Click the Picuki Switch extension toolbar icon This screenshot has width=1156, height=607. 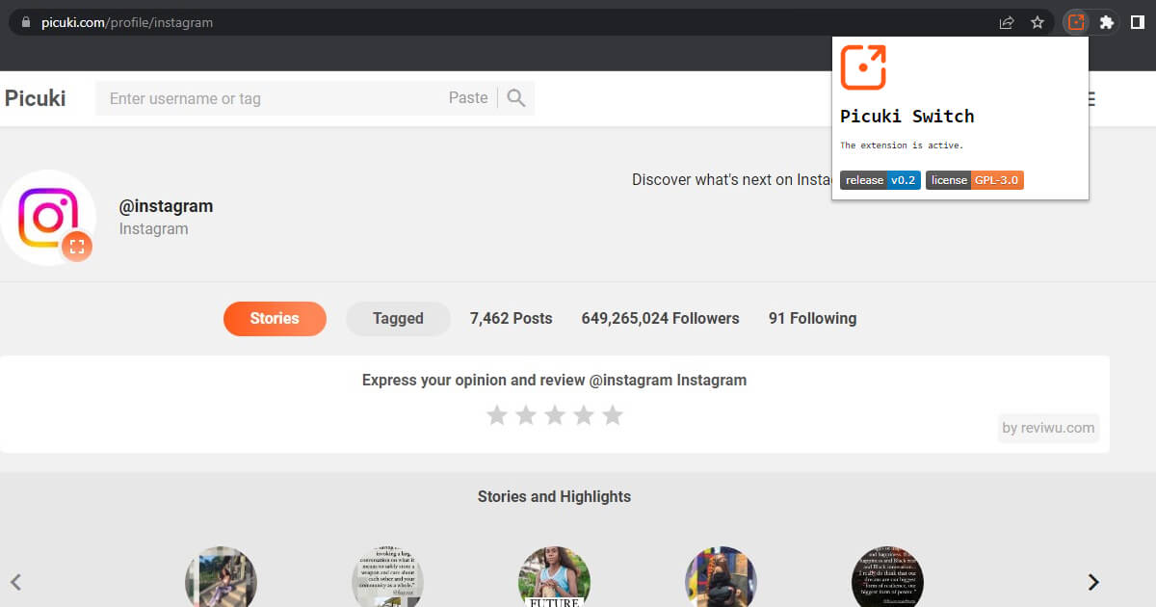point(1075,22)
